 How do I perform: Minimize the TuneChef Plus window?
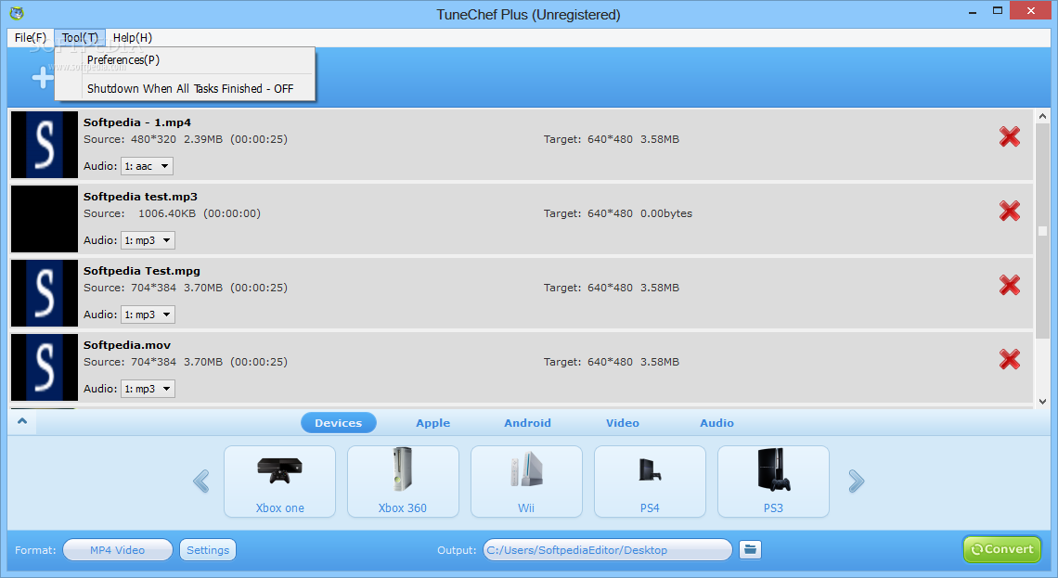(x=973, y=11)
